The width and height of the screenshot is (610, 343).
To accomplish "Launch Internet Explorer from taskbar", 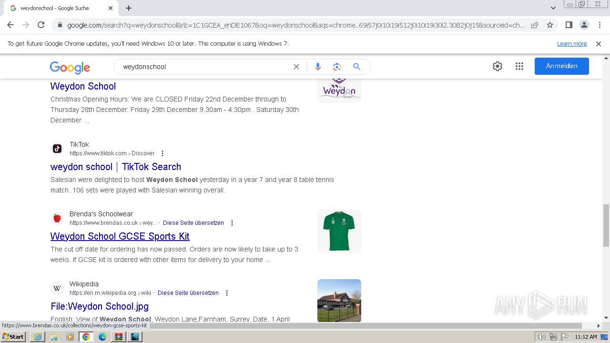I will click(37, 337).
